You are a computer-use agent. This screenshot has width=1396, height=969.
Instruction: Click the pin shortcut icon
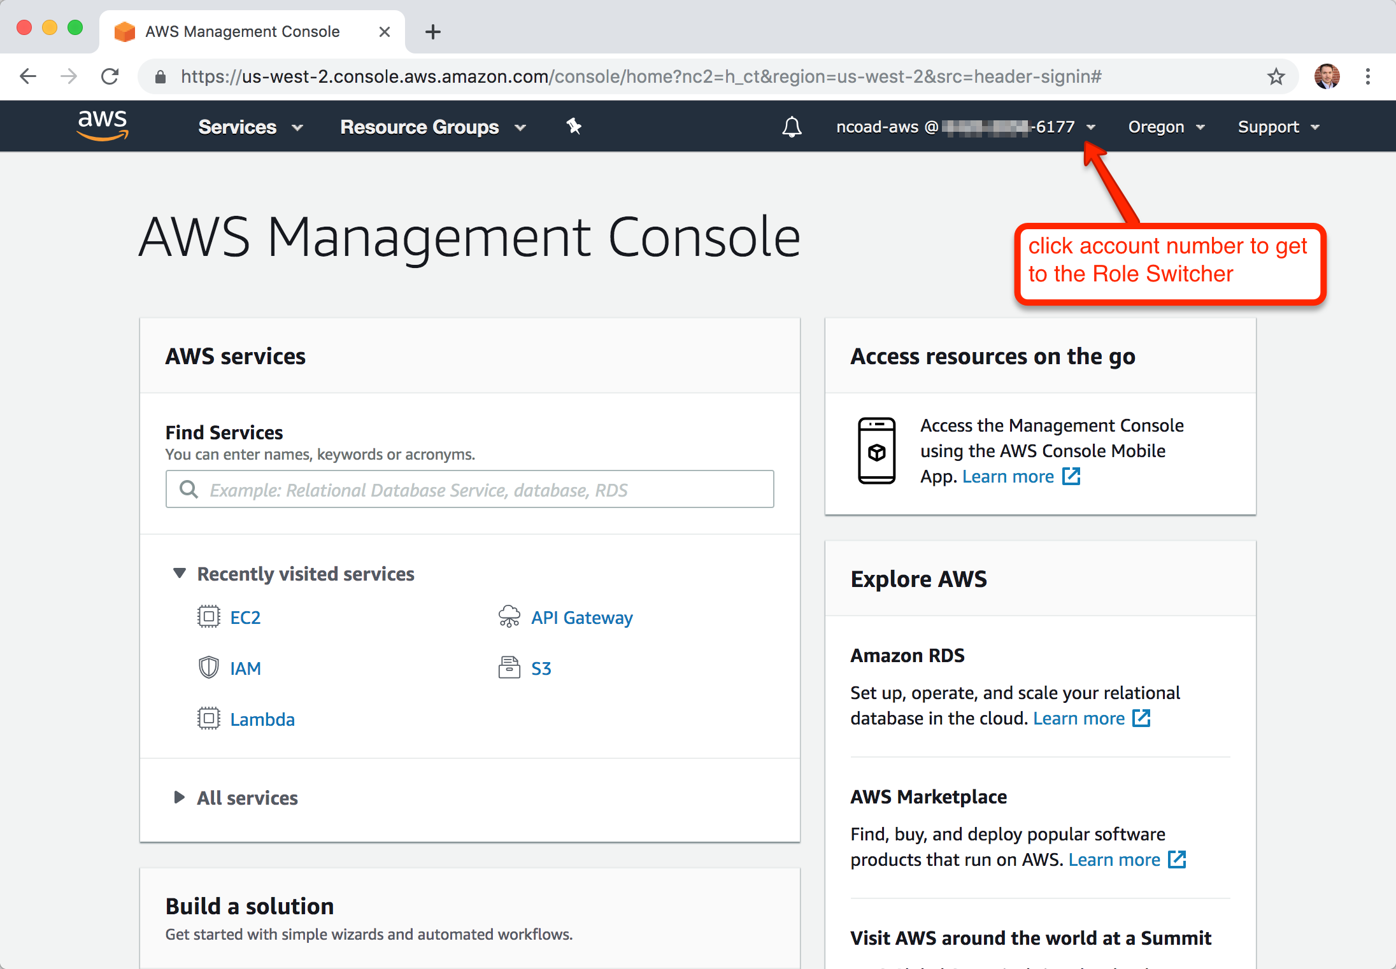coord(574,126)
